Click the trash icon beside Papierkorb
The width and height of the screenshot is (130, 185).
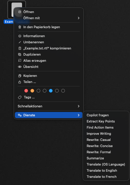(x=20, y=27)
